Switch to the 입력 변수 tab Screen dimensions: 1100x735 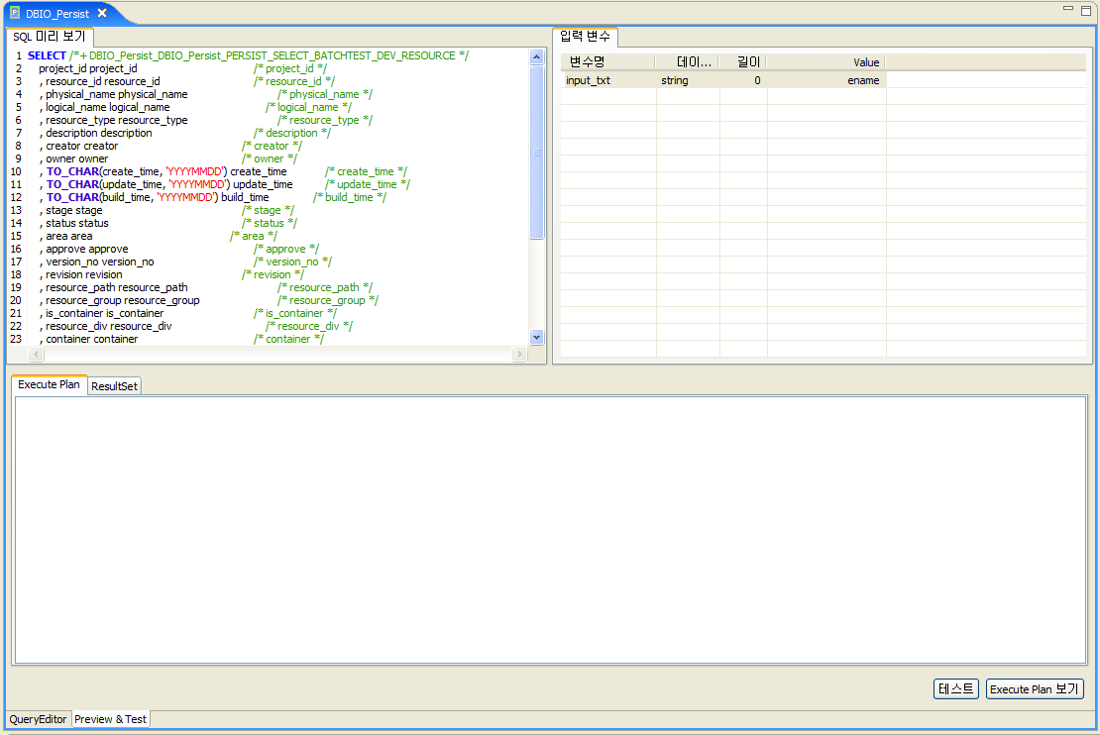click(x=585, y=36)
